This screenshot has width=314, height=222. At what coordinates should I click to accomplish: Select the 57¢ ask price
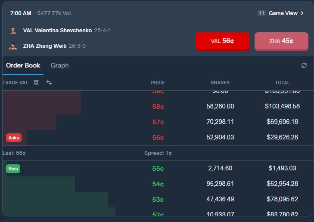pos(158,122)
